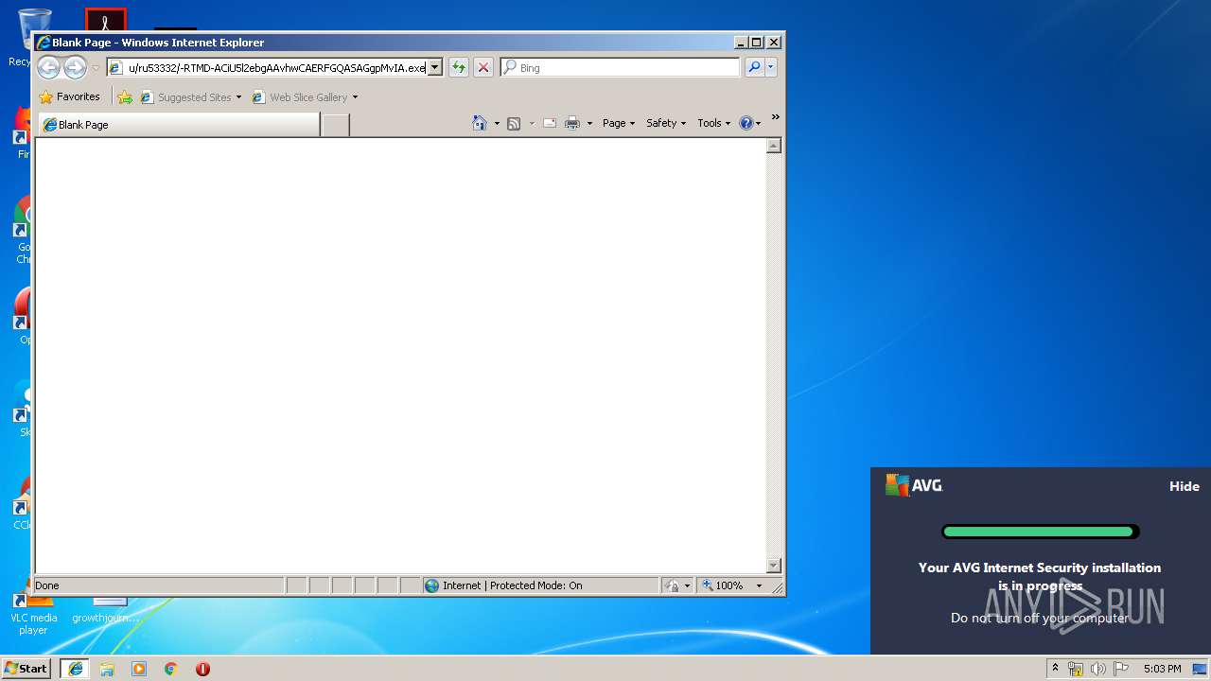
Task: Open the Help question mark icon
Action: [x=750, y=123]
